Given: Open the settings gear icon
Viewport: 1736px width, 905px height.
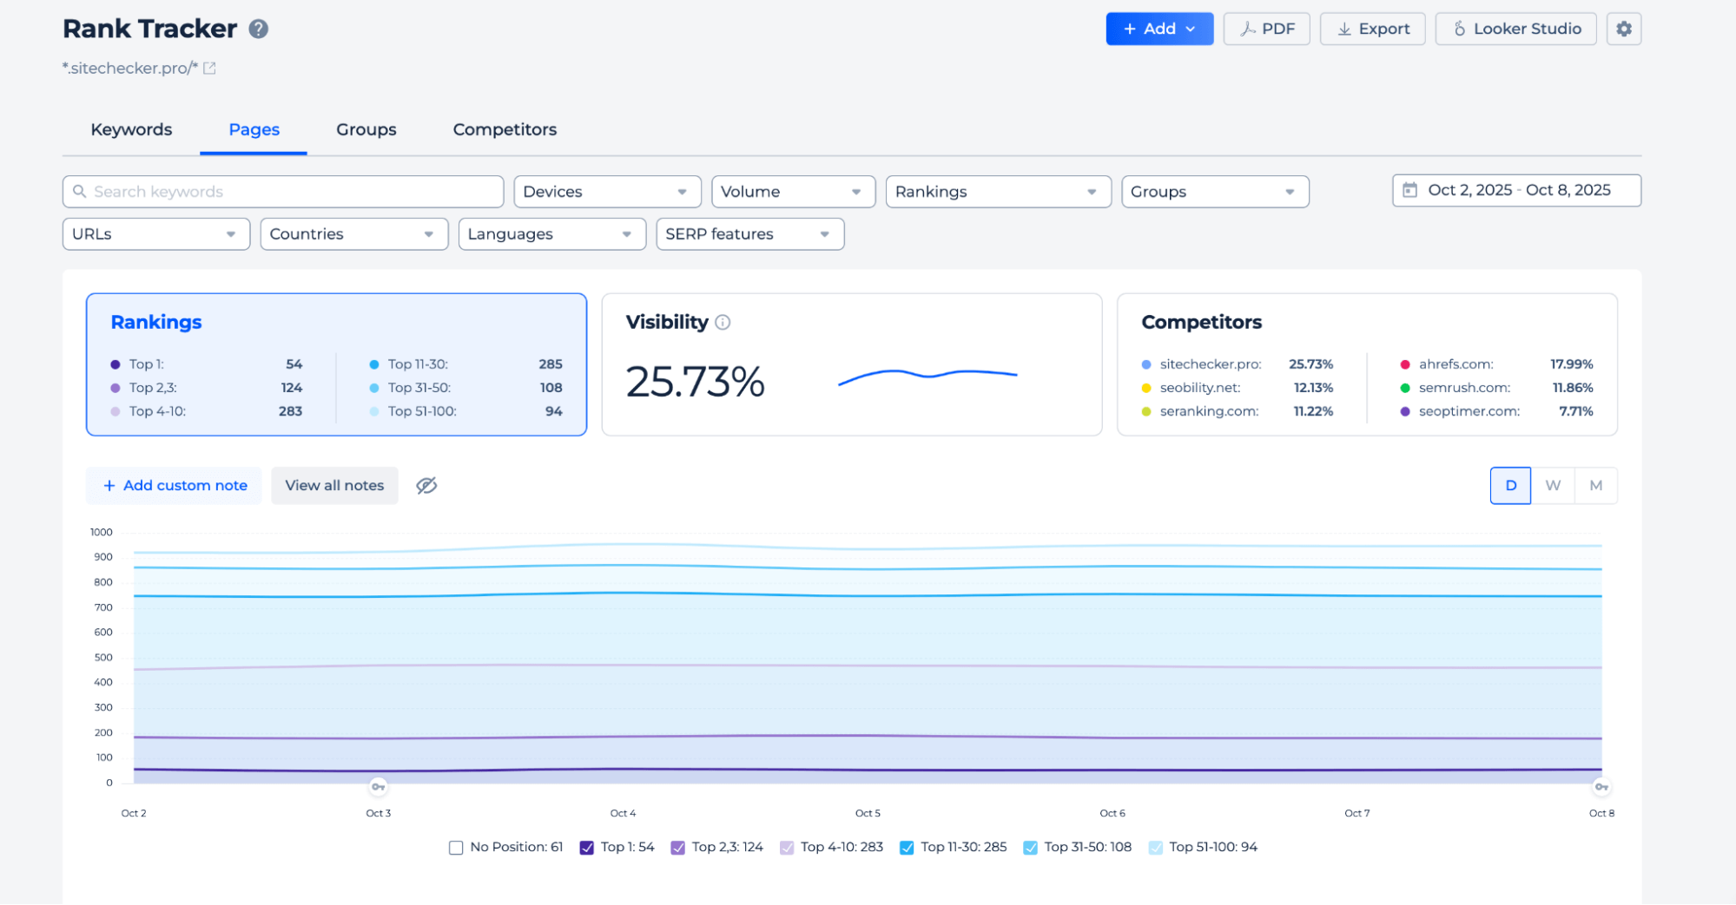Looking at the screenshot, I should coord(1623,29).
